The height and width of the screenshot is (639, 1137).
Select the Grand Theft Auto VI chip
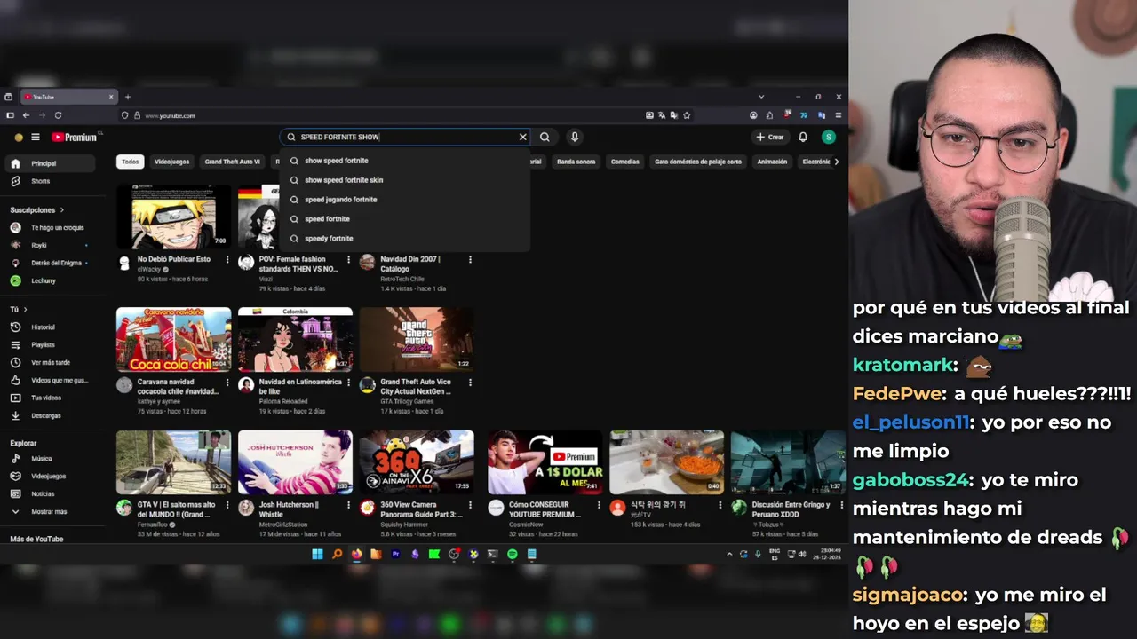point(232,162)
